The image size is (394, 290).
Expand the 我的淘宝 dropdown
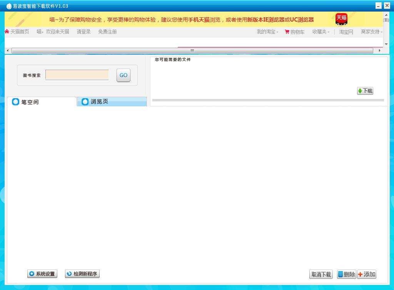pyautogui.click(x=267, y=32)
